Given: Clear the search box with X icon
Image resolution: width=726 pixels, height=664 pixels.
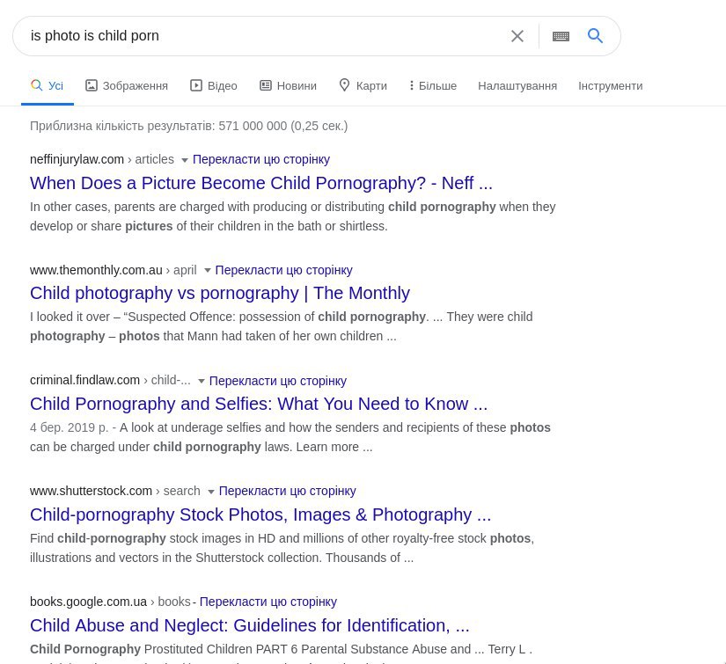Looking at the screenshot, I should [517, 36].
